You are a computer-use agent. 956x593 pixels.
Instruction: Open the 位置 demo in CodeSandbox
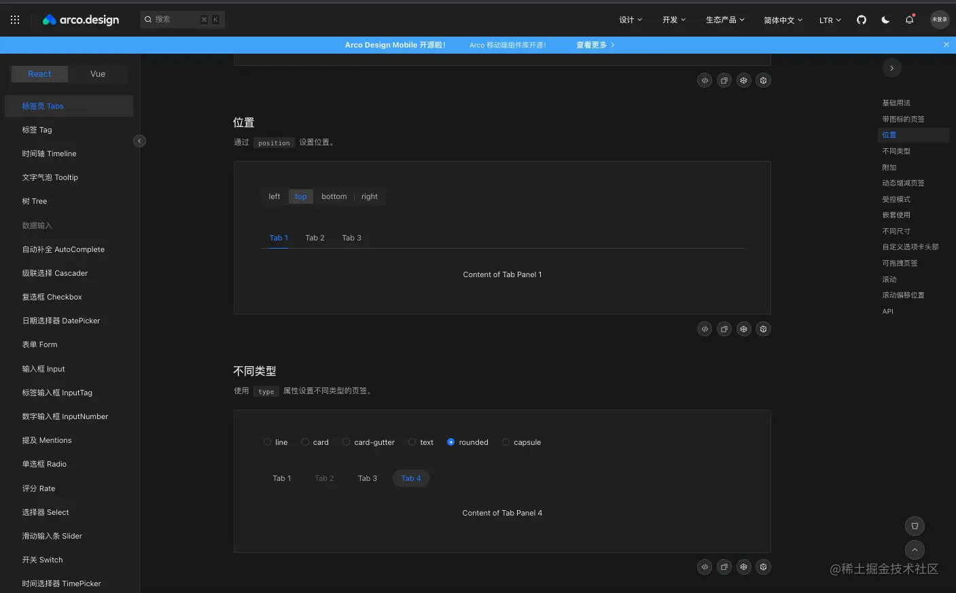pyautogui.click(x=764, y=329)
